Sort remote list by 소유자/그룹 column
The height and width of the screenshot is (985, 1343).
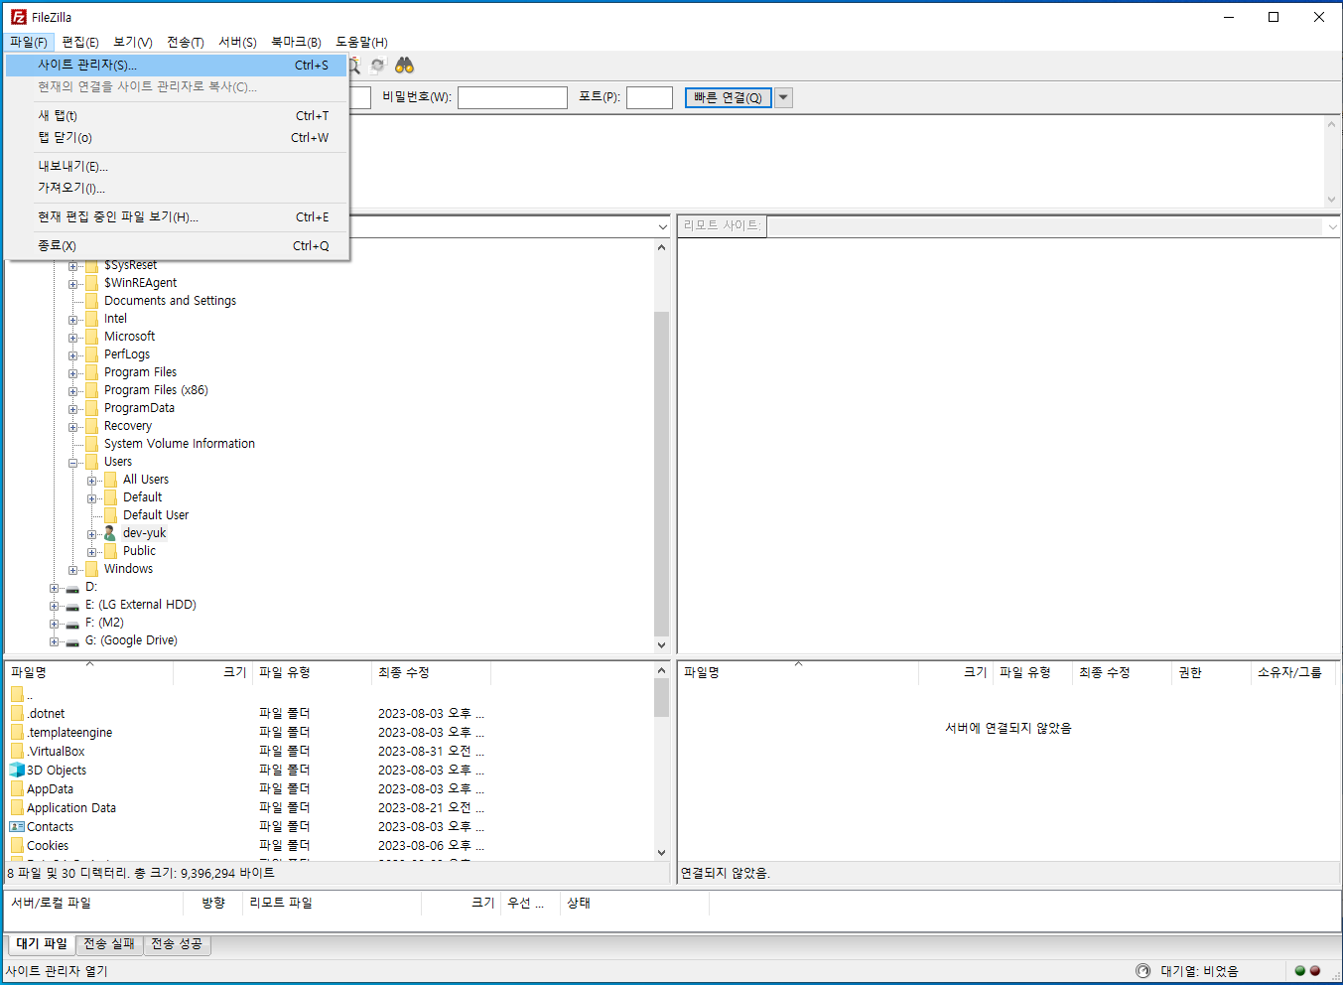(1292, 672)
